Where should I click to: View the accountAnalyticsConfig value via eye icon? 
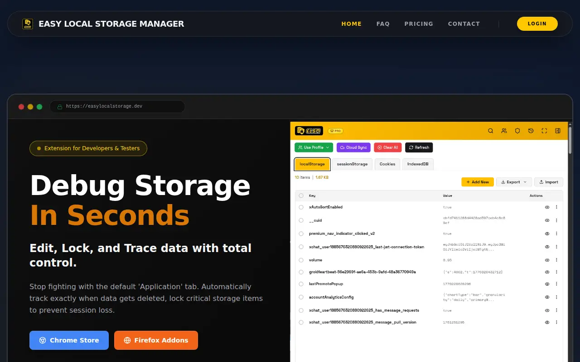click(547, 297)
